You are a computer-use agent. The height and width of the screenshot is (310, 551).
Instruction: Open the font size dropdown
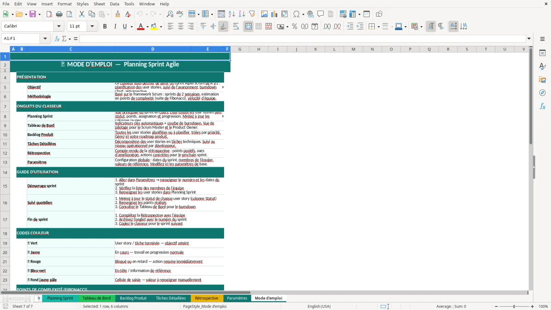92,27
